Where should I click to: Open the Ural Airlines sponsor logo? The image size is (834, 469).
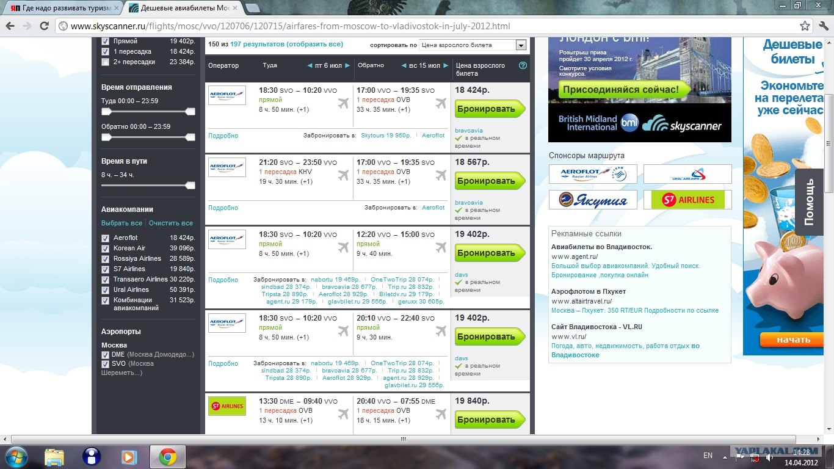(x=687, y=174)
